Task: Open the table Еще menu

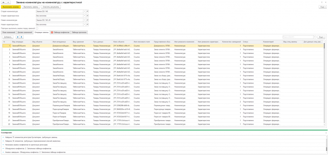Action: [x=321, y=37]
